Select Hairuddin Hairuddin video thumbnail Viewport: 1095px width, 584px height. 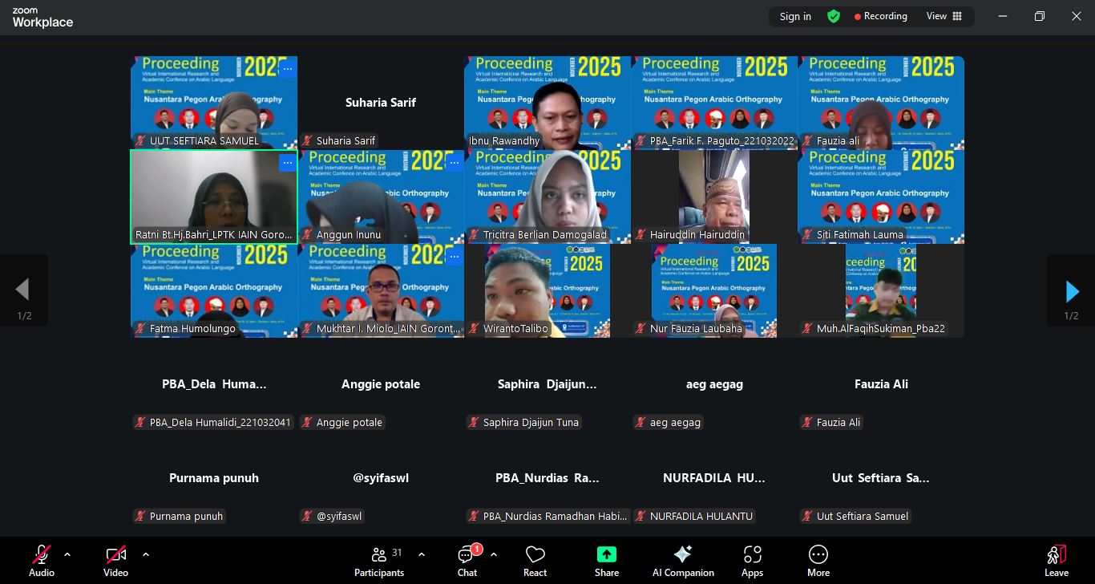pos(713,196)
